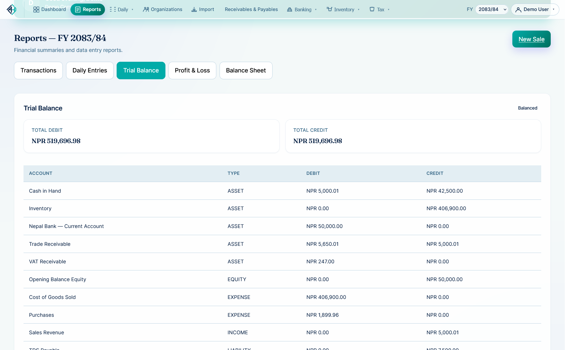Select the Cash in Hand account row

click(x=282, y=191)
